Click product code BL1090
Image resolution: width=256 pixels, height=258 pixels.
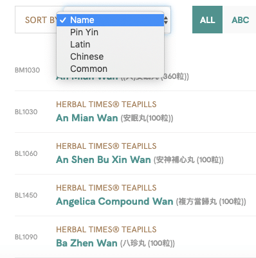[x=26, y=237]
